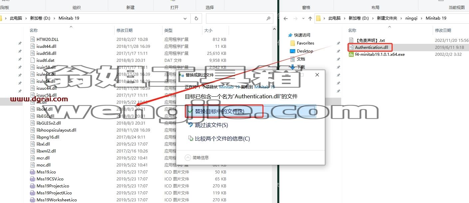This screenshot has width=469, height=203.
Task: Click the Mss19.ico file icon
Action: pos(32,172)
